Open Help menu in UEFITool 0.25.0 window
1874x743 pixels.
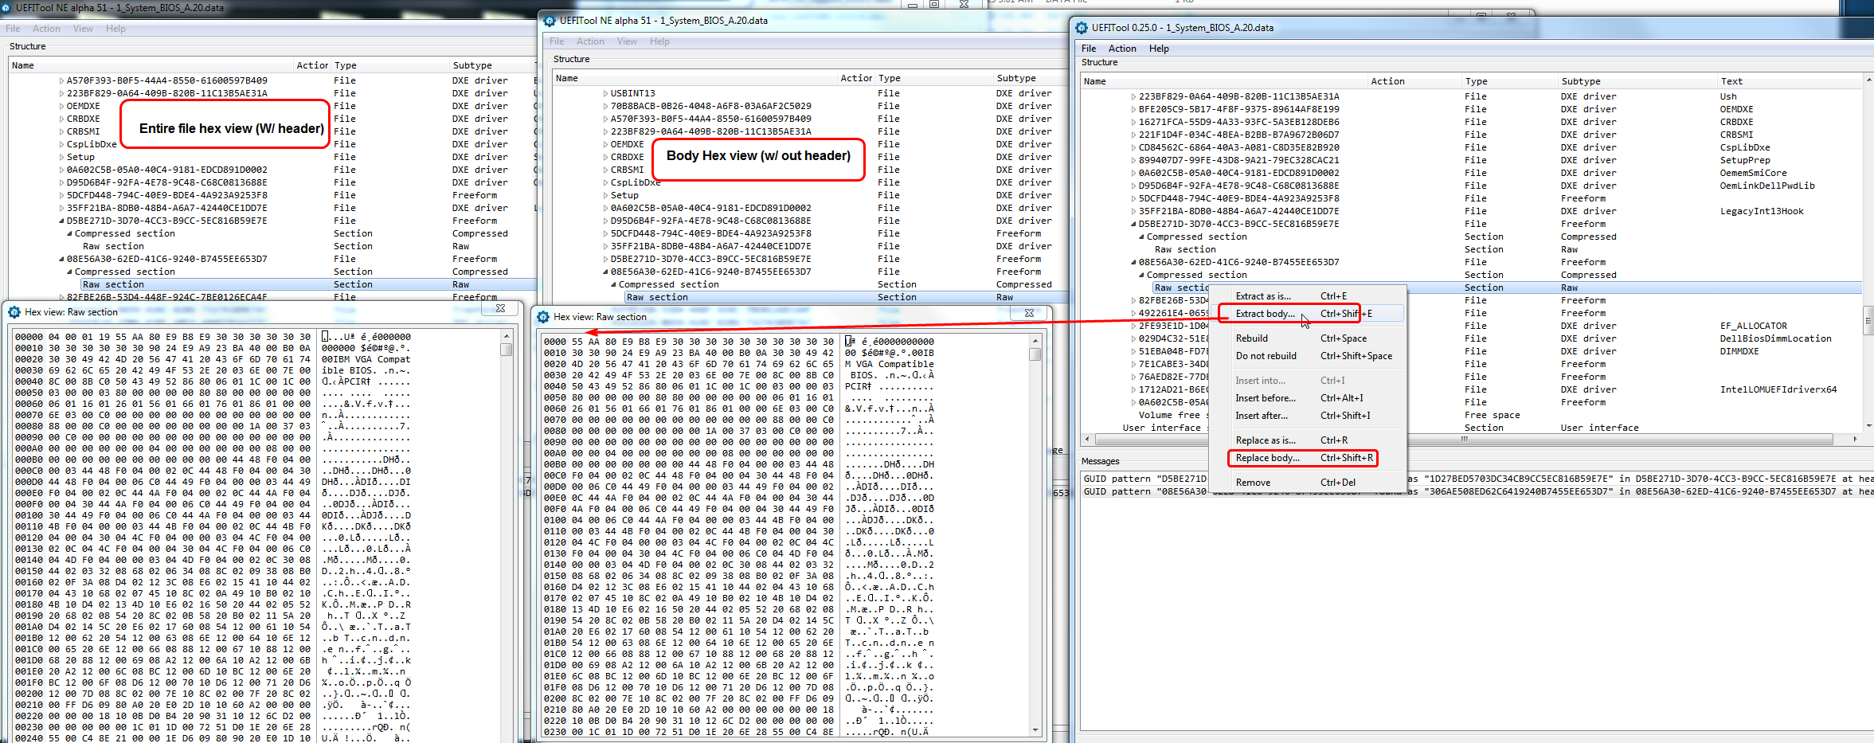coord(1159,49)
